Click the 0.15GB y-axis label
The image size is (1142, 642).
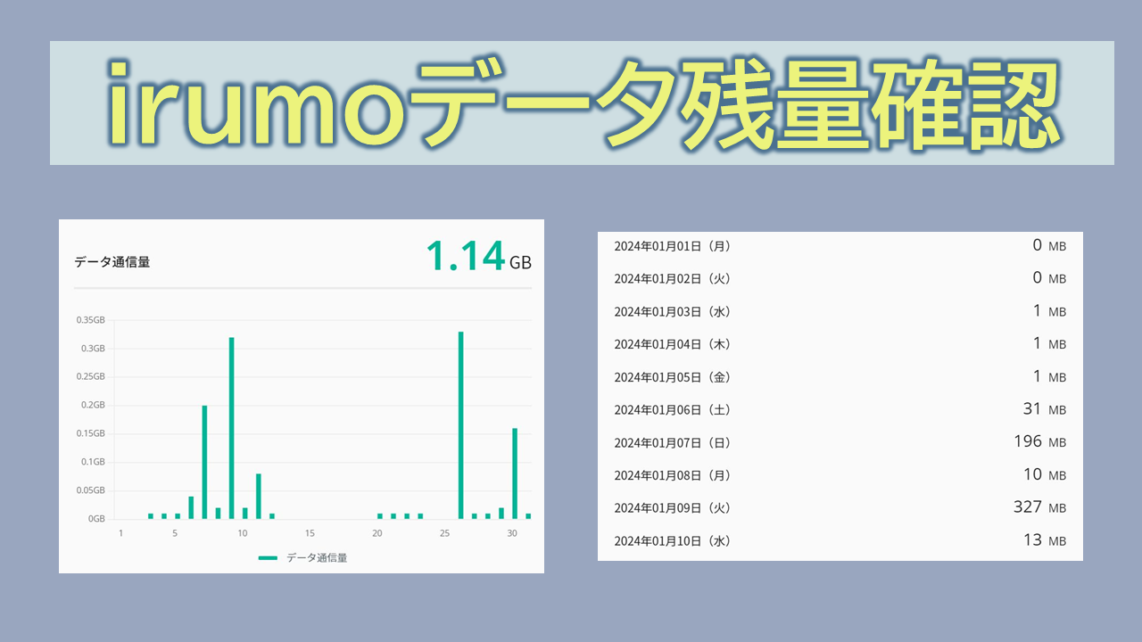tap(90, 433)
